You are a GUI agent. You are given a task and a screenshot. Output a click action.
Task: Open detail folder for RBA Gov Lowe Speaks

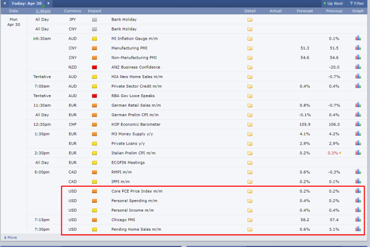pyautogui.click(x=250, y=96)
